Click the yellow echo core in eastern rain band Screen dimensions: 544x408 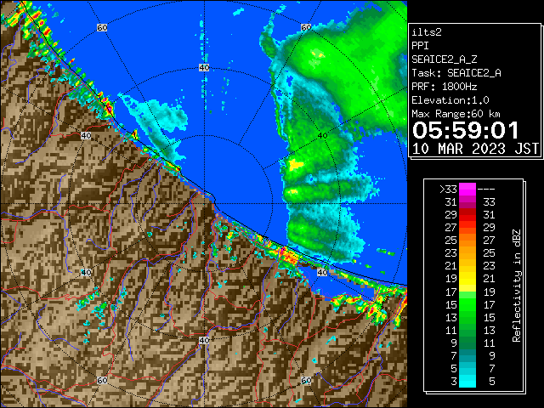click(x=294, y=164)
